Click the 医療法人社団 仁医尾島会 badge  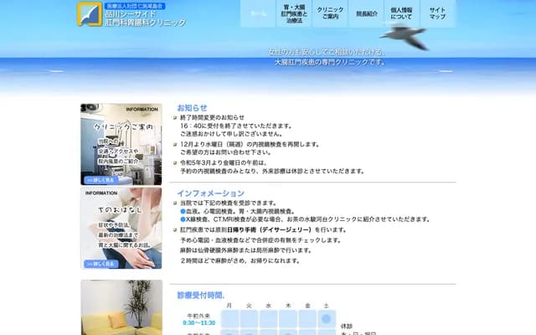pyautogui.click(x=135, y=6)
